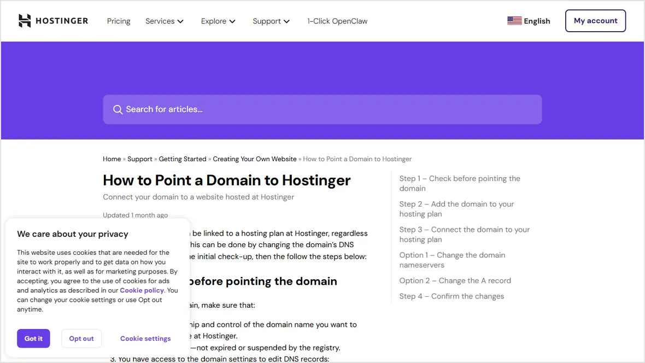Jump to Step 2 – Add the domain

coord(456,209)
